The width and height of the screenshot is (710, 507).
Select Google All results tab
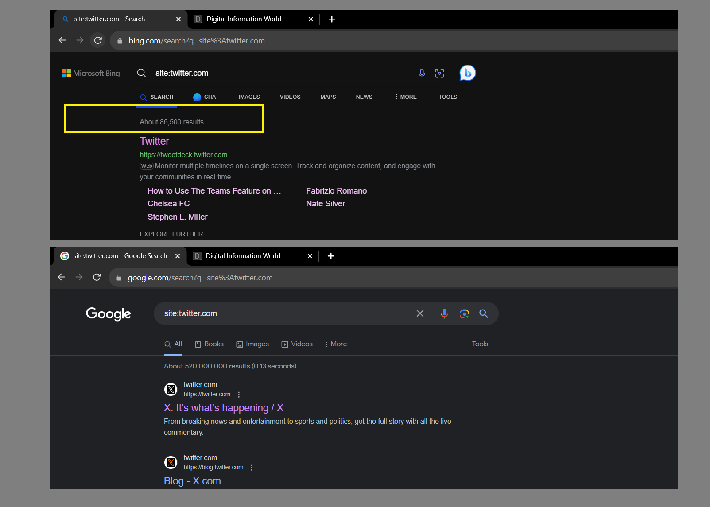tap(173, 344)
